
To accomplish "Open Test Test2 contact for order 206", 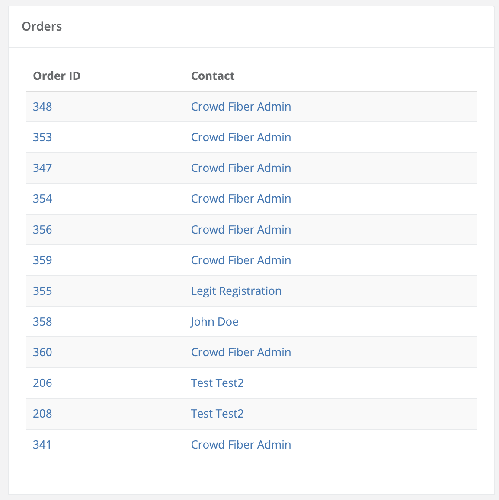I will (x=217, y=383).
